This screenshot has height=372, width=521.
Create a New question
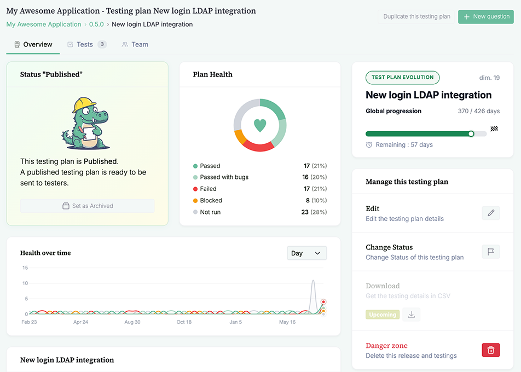[x=486, y=16]
